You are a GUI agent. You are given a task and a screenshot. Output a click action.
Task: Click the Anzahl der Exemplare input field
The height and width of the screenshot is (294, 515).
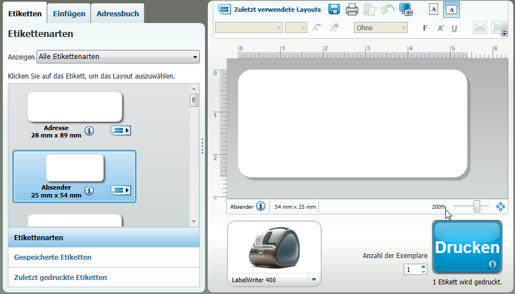(412, 269)
